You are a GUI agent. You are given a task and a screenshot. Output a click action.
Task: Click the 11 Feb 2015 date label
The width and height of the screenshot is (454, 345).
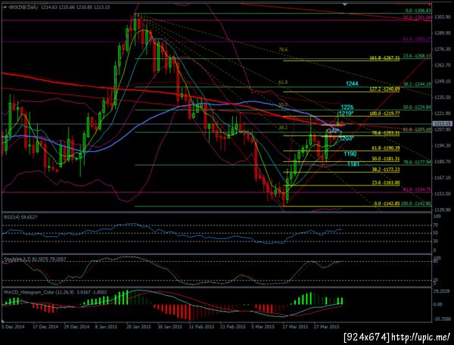tap(201, 327)
